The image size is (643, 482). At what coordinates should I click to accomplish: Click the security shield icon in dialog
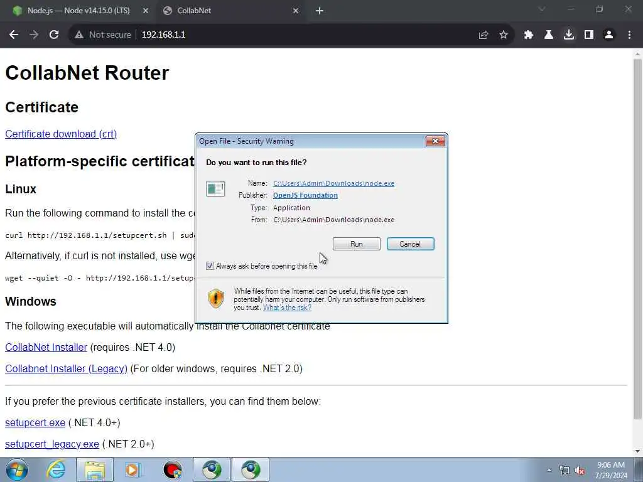point(216,298)
